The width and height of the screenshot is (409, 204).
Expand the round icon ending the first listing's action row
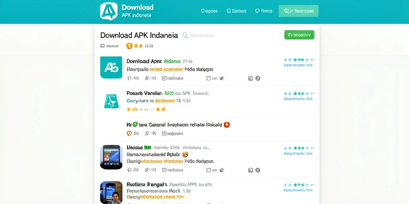pyautogui.click(x=258, y=78)
